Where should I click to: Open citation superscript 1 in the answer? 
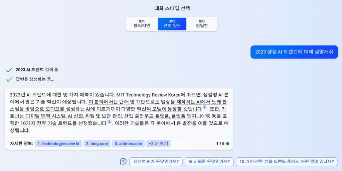tap(205, 107)
